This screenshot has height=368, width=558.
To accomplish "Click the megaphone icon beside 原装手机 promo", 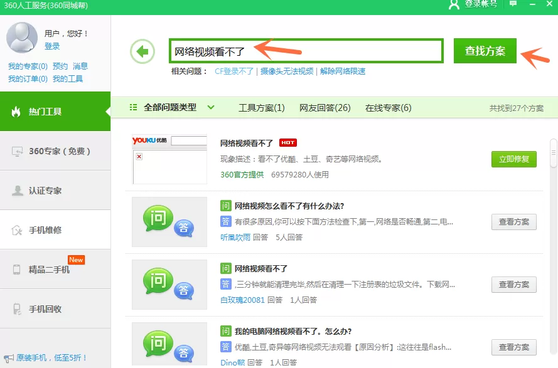I will (x=9, y=359).
